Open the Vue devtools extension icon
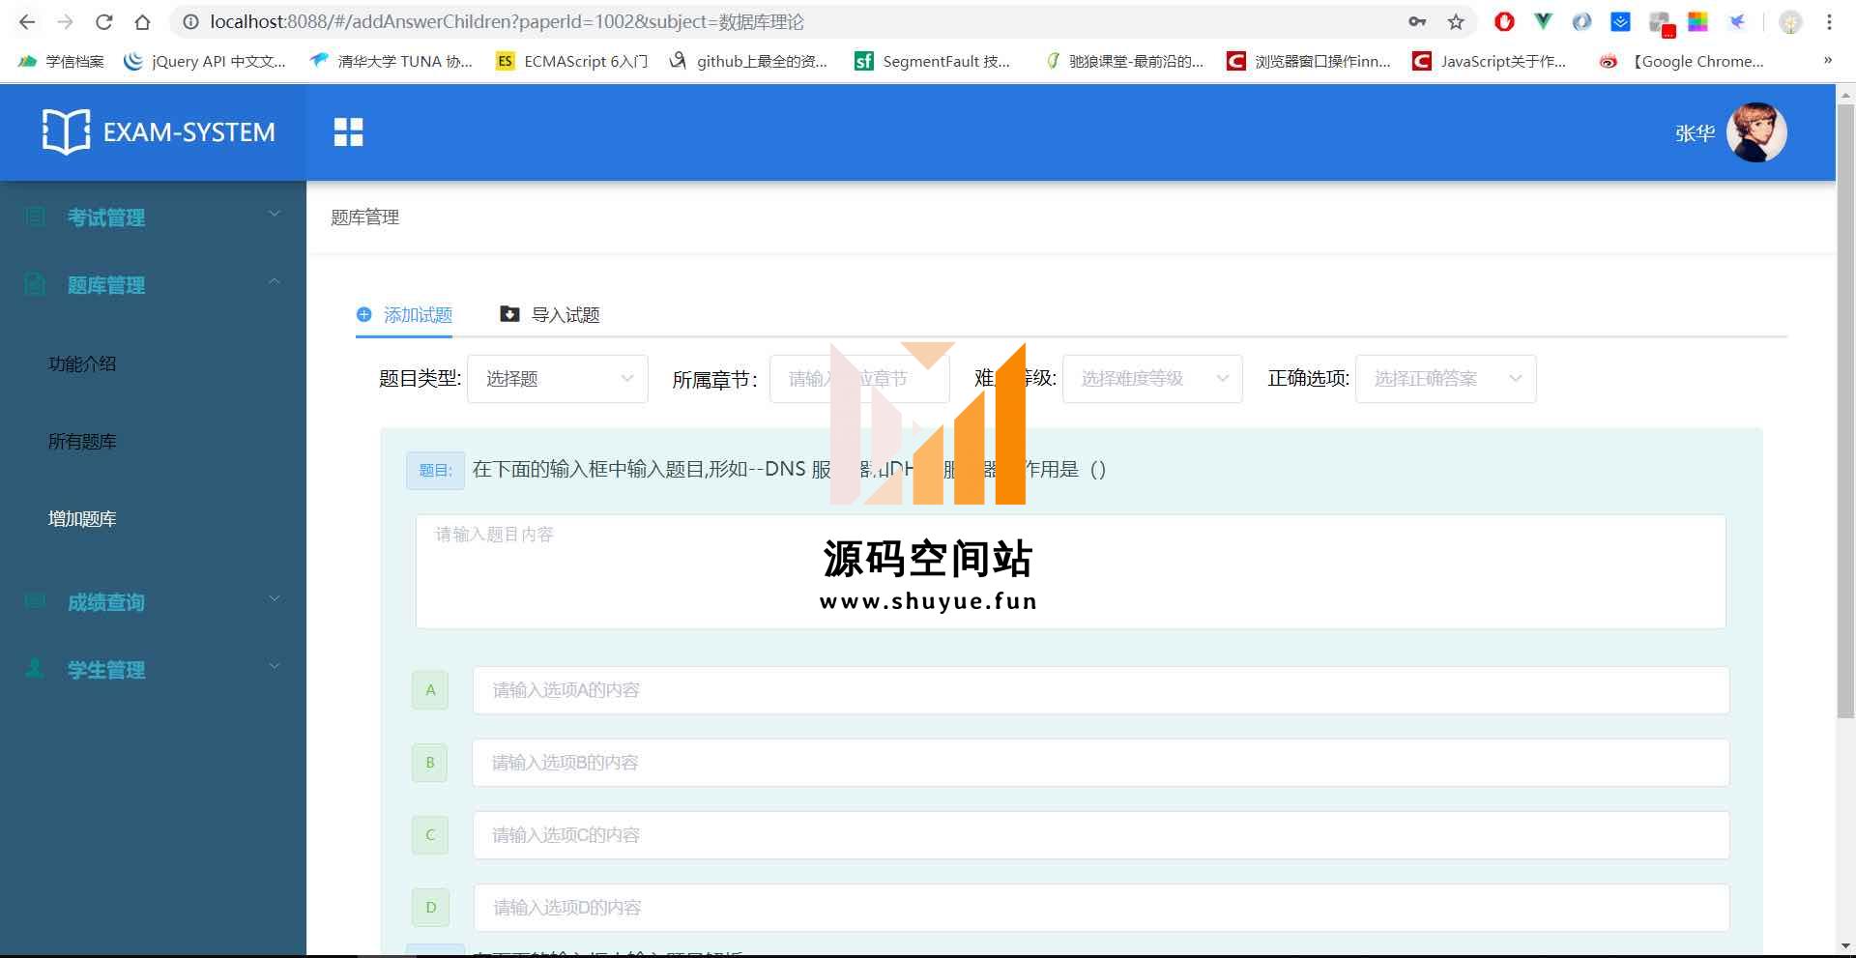The width and height of the screenshot is (1856, 958). coord(1543,20)
